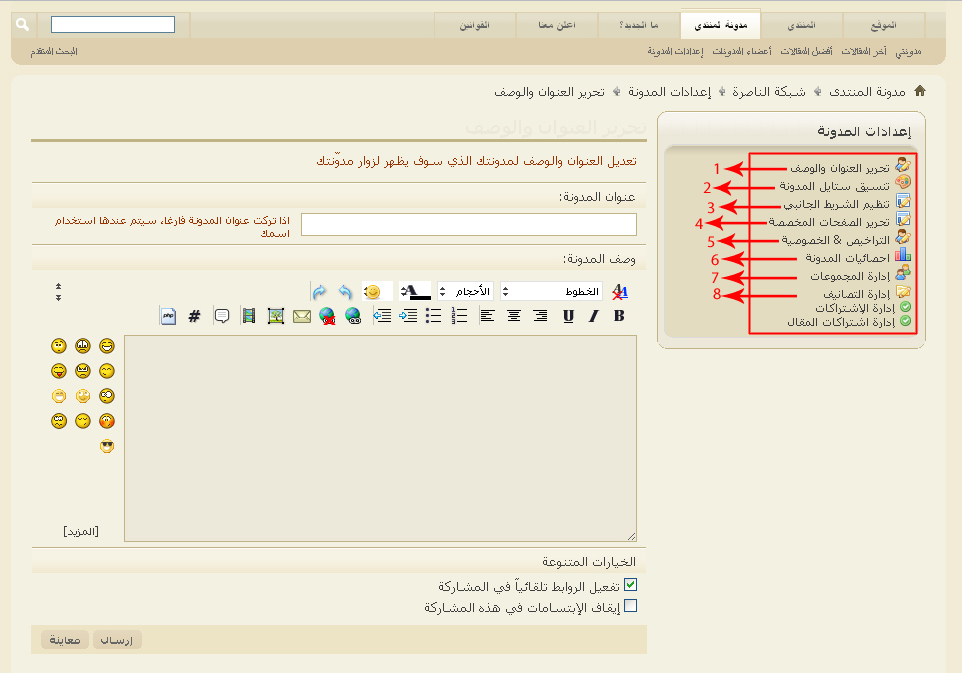Image resolution: width=962 pixels, height=673 pixels.
Task: Click أفضل المقالات link
Action: click(x=806, y=51)
